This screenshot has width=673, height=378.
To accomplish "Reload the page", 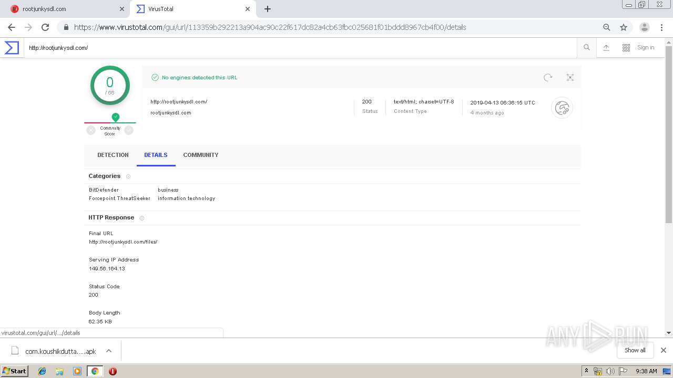I will coord(45,27).
